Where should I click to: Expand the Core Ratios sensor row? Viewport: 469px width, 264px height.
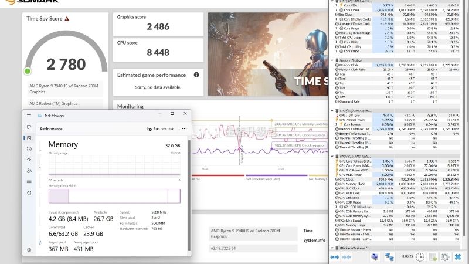tap(337, 51)
